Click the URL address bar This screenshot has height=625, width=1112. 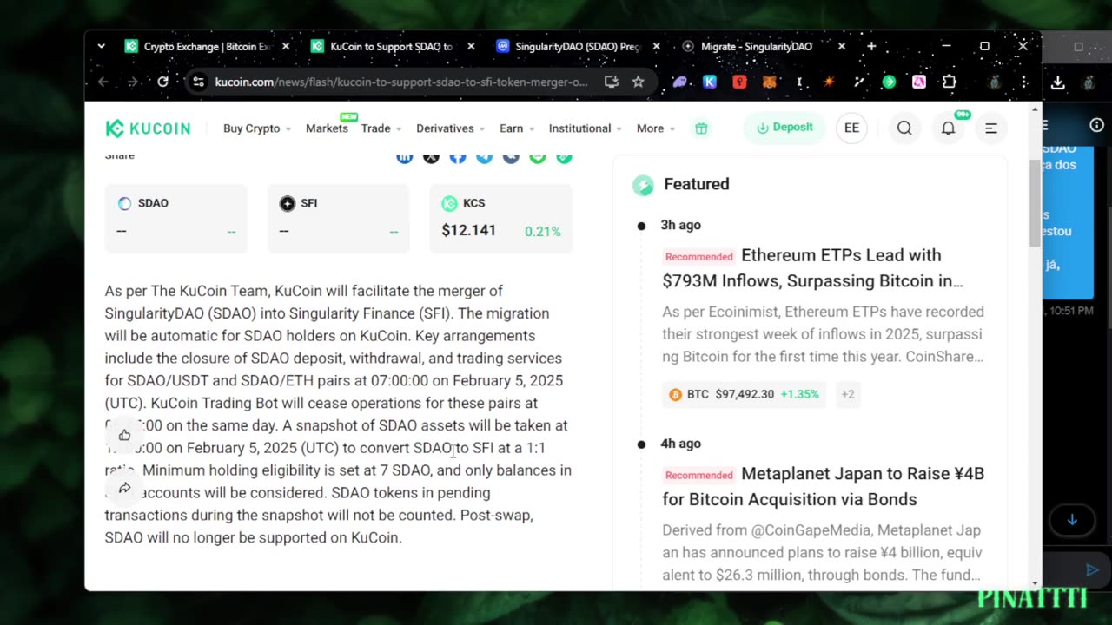(401, 82)
